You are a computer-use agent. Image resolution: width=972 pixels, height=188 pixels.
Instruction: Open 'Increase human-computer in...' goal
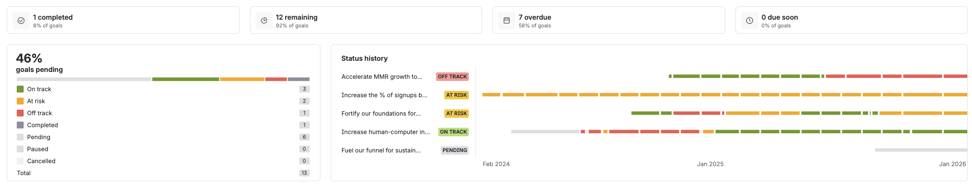(385, 132)
